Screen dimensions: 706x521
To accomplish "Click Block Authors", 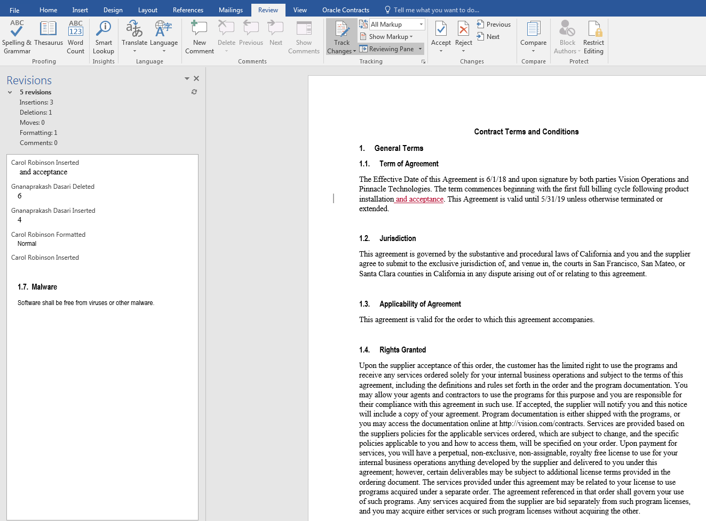I will (x=567, y=37).
